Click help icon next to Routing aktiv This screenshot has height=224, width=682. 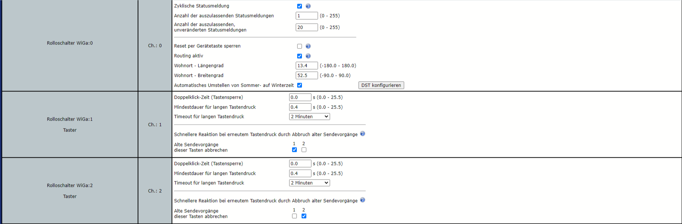click(308, 56)
